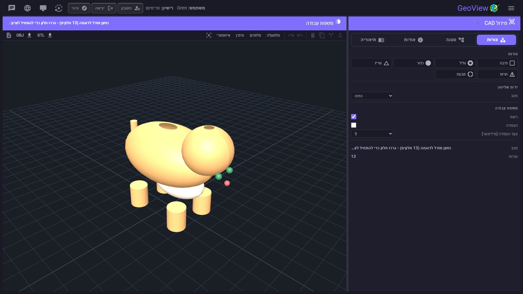The width and height of the screenshot is (523, 294).
Task: Click the copy duplicate icon
Action: coord(322,35)
